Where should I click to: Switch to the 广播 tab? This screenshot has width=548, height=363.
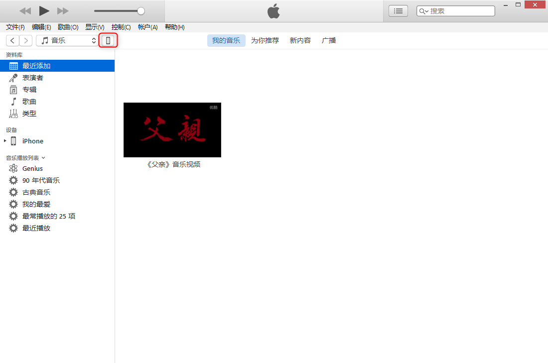point(329,40)
